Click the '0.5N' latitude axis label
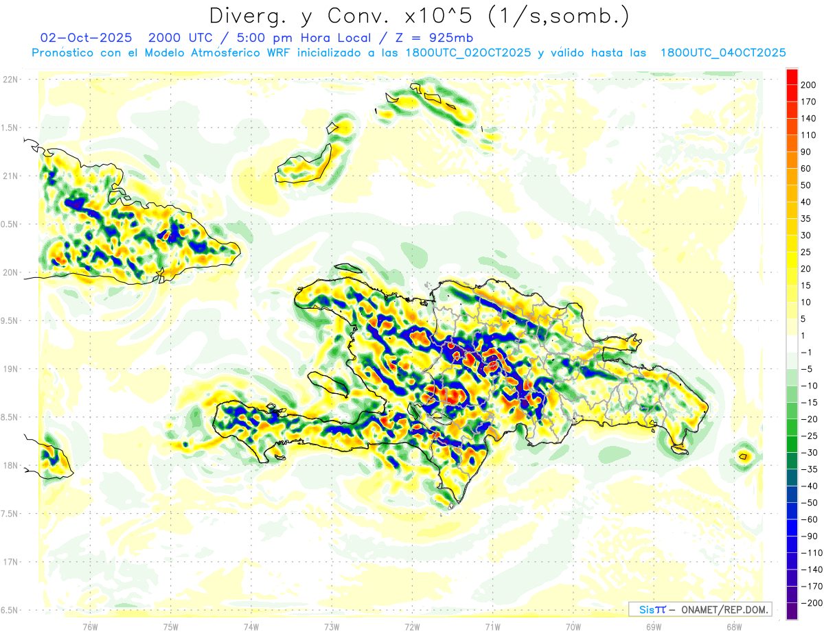This screenshot has width=824, height=636. click(10, 224)
